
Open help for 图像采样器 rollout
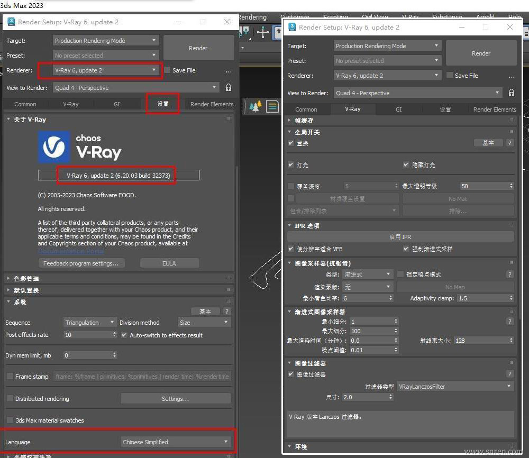coord(510,274)
